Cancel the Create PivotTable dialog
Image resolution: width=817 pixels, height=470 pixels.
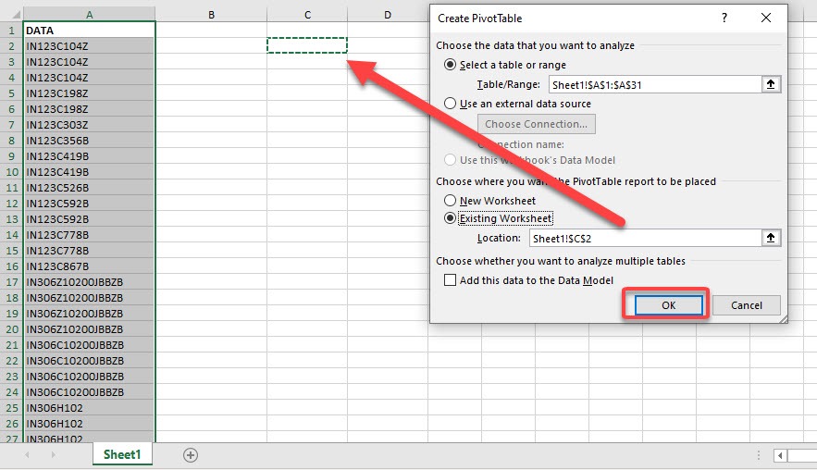(746, 305)
